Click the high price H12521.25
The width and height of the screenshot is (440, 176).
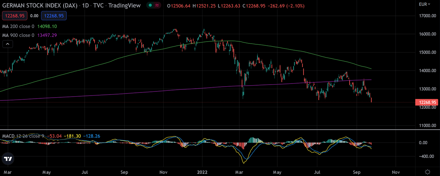[x=204, y=6]
